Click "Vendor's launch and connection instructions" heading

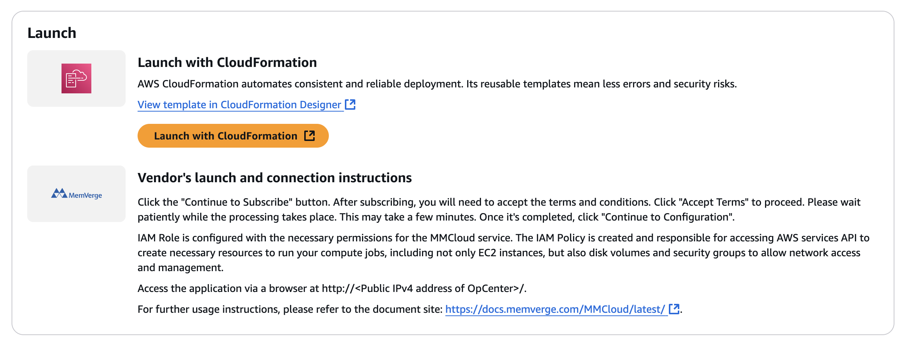tap(274, 178)
